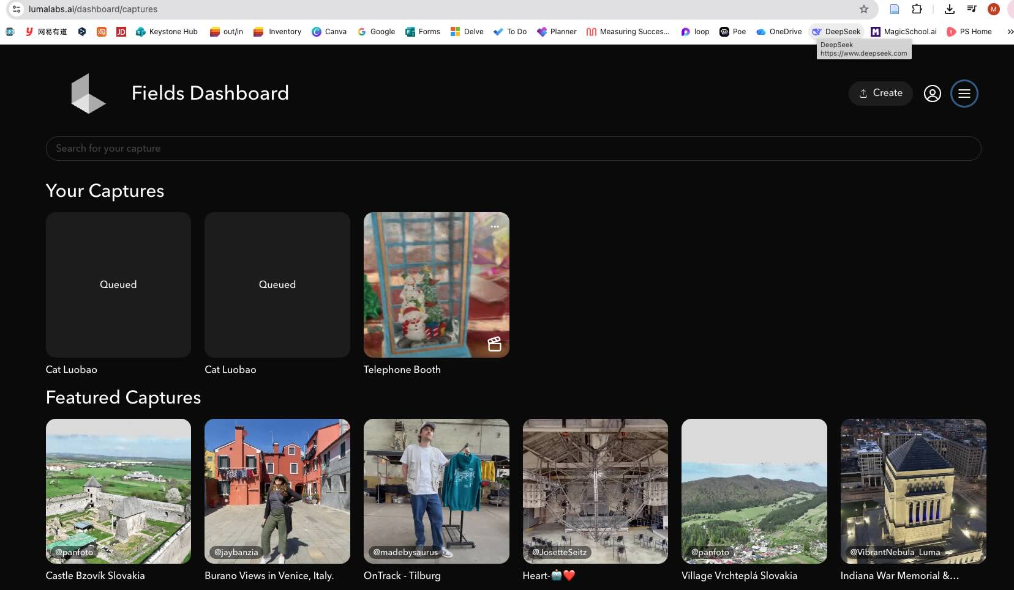
Task: Click the @JosetteSeitz username tag
Action: click(559, 552)
